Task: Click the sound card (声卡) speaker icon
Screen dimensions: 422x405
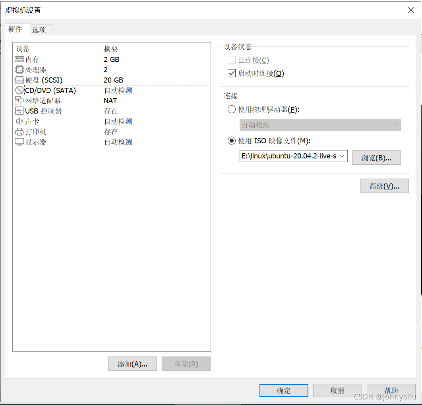Action: tap(19, 121)
